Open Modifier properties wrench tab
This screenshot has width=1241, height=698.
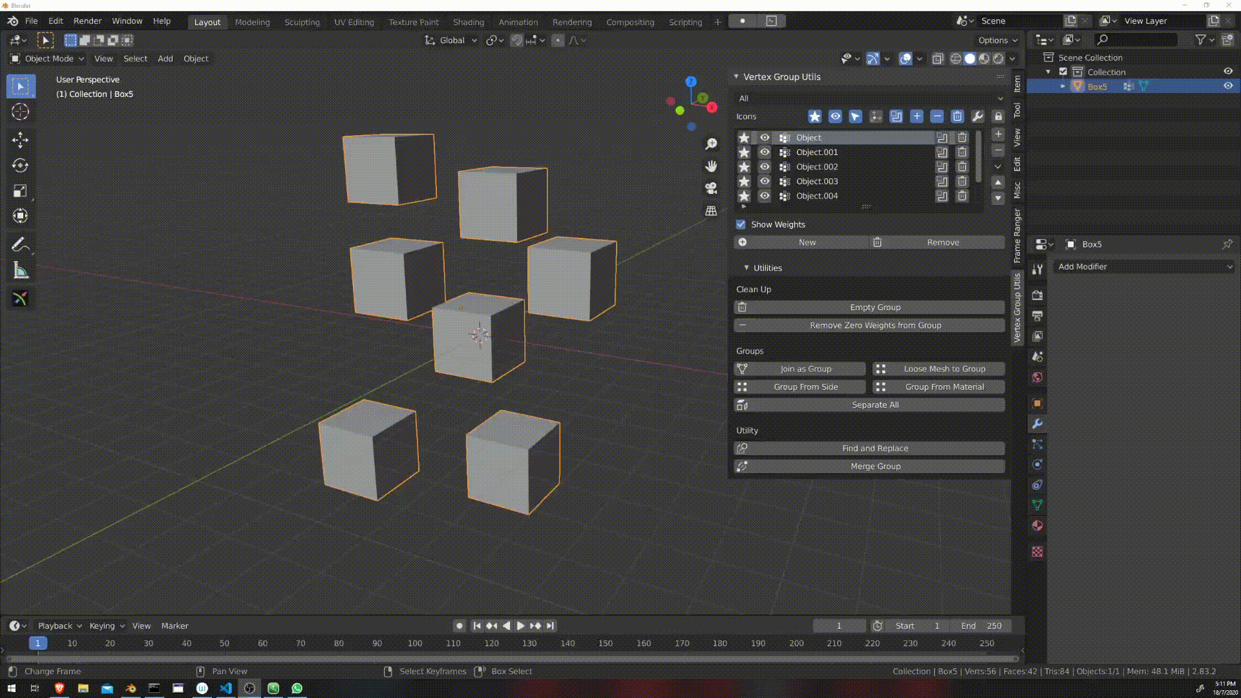(1037, 424)
